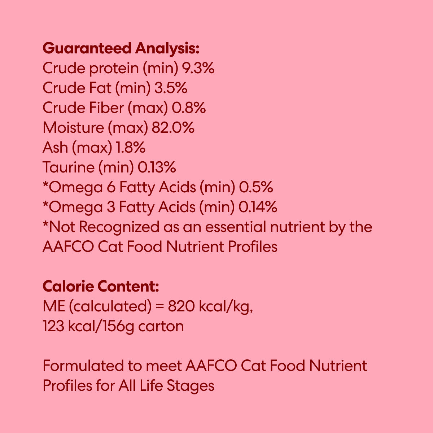Click the Taurine 0.13% text

pyautogui.click(x=109, y=167)
